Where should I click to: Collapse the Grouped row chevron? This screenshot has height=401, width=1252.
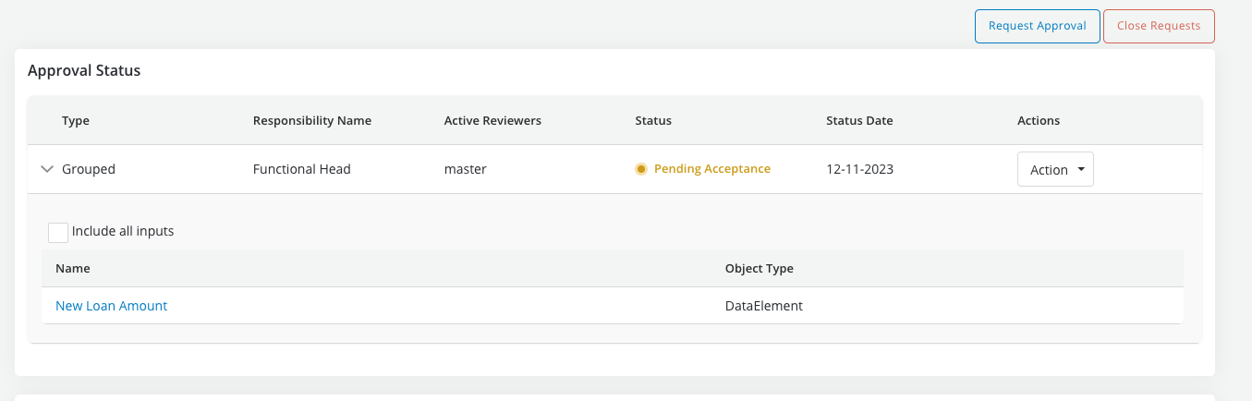point(47,170)
